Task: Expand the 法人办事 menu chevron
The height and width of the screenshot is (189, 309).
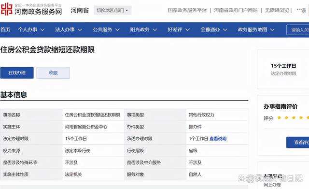Action: (x=80, y=30)
